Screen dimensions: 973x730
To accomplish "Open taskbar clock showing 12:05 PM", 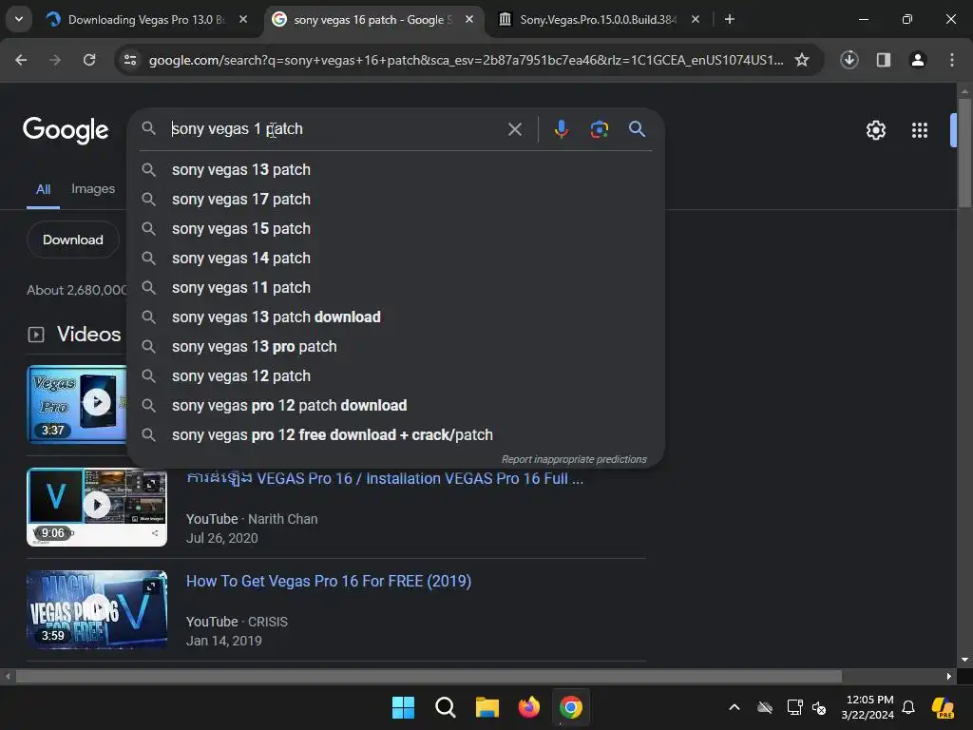I will 868,707.
